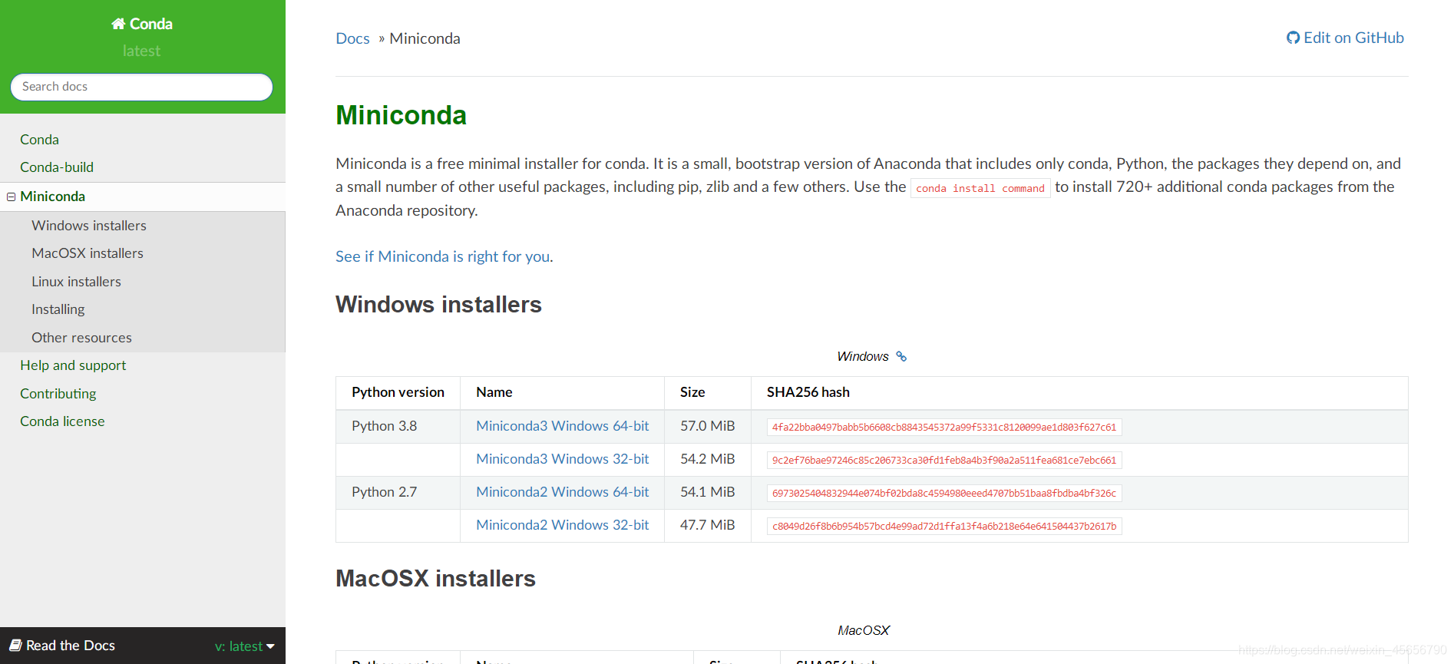The height and width of the screenshot is (664, 1454).
Task: Click the 'conda install command' link
Action: (980, 188)
